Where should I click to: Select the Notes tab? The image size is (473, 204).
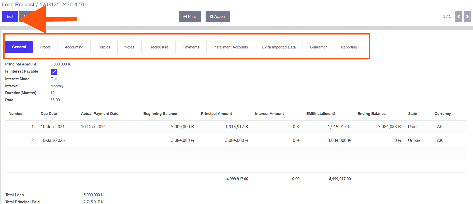point(129,47)
